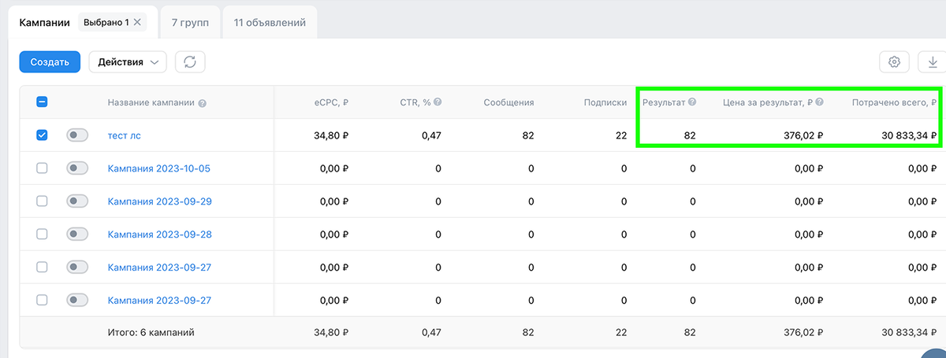
Task: Open Кампания 2023-09-28 campaign link
Action: (159, 234)
